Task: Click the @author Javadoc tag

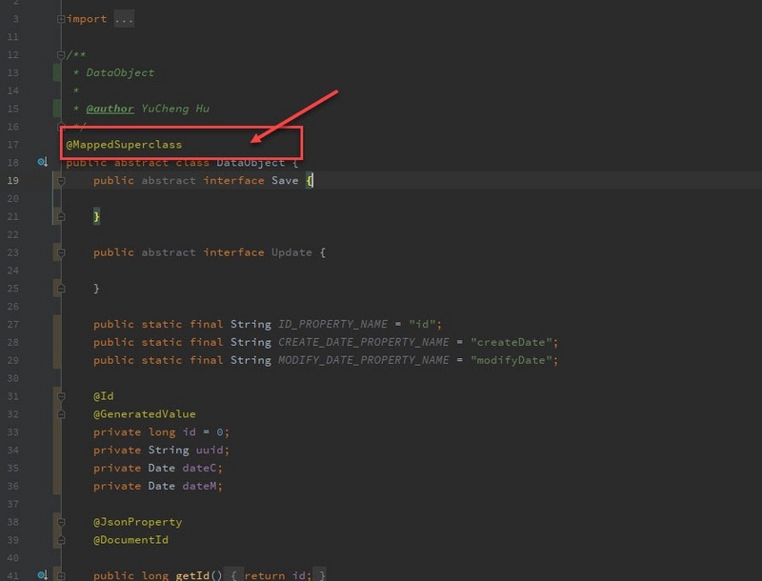Action: [x=110, y=109]
